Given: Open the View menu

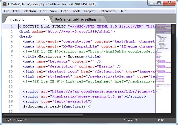Looking at the screenshot, I should (54, 11).
